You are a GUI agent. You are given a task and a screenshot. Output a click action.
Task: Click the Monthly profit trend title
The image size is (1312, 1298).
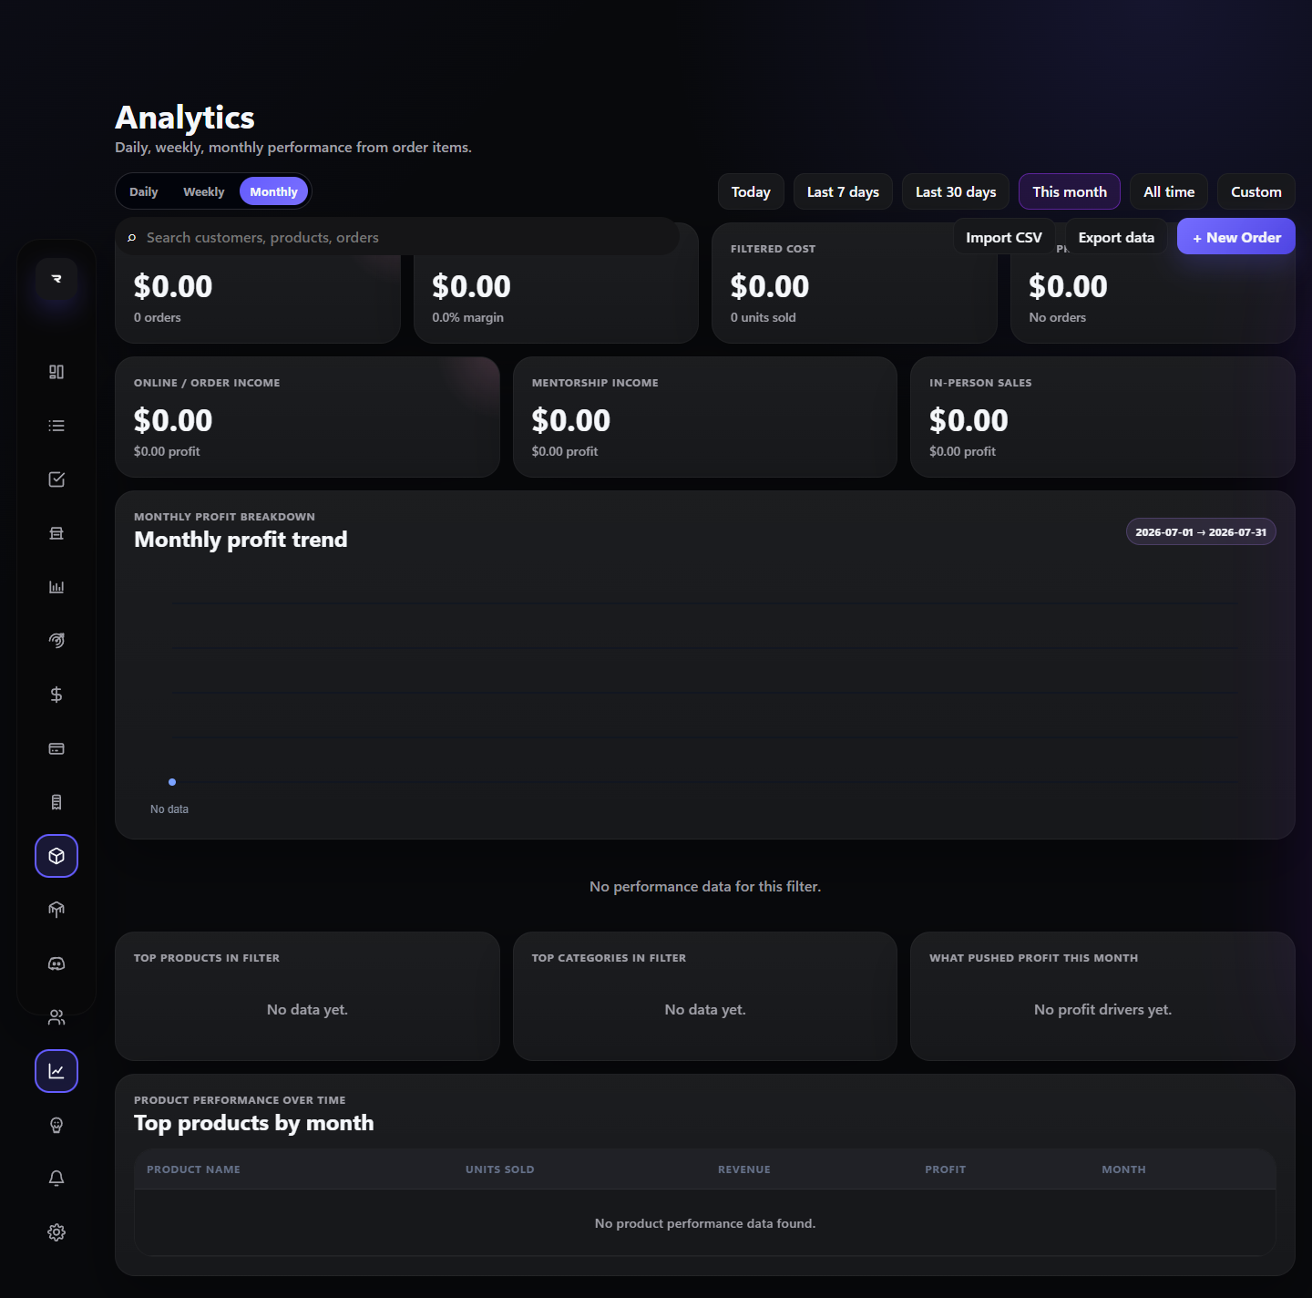(241, 540)
